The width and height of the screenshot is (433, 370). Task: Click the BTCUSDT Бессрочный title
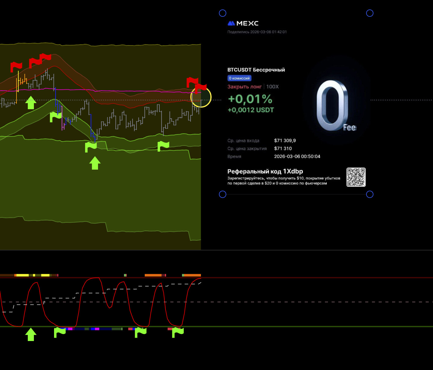tap(256, 70)
